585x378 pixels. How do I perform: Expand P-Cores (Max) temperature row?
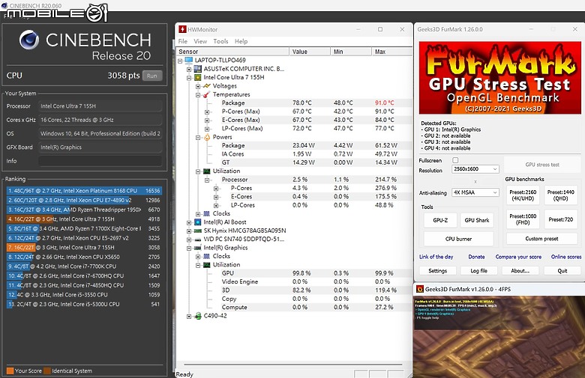pyautogui.click(x=207, y=112)
